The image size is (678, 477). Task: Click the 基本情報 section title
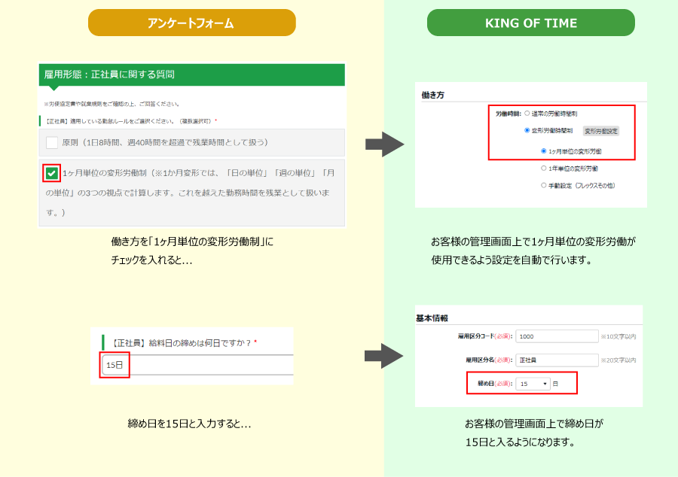click(x=432, y=318)
